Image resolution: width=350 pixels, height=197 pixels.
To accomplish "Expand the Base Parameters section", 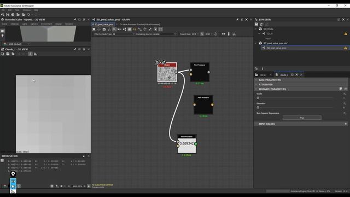I will tap(301, 80).
